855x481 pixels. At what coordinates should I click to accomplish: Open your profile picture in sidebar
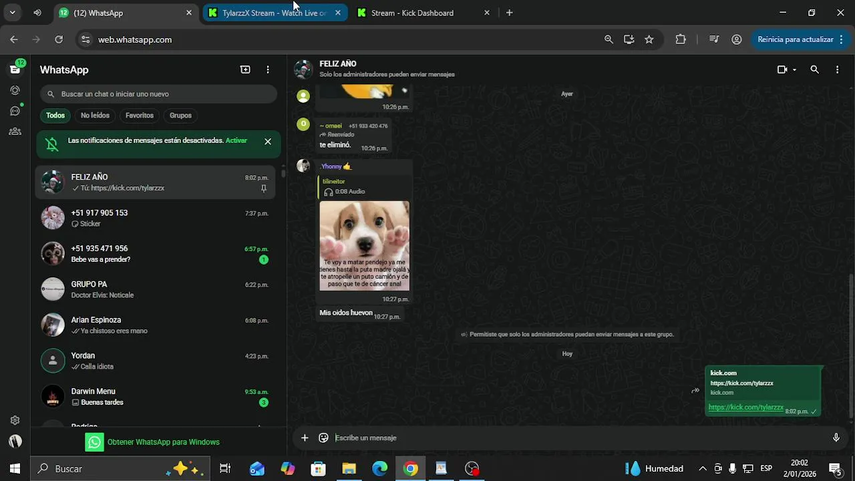pos(15,441)
